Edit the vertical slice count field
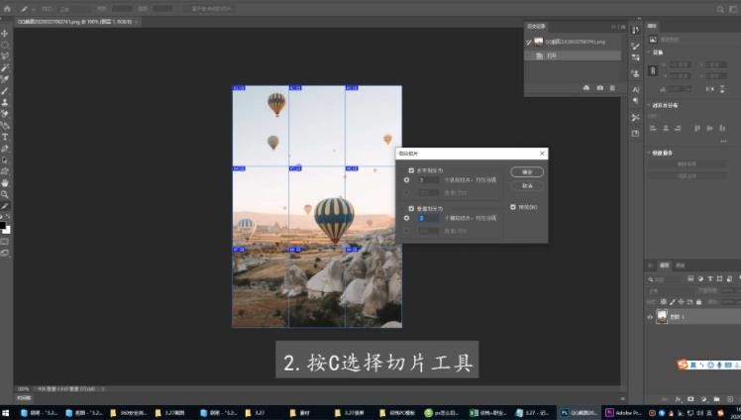Screen dimensions: 741x420 [429, 218]
